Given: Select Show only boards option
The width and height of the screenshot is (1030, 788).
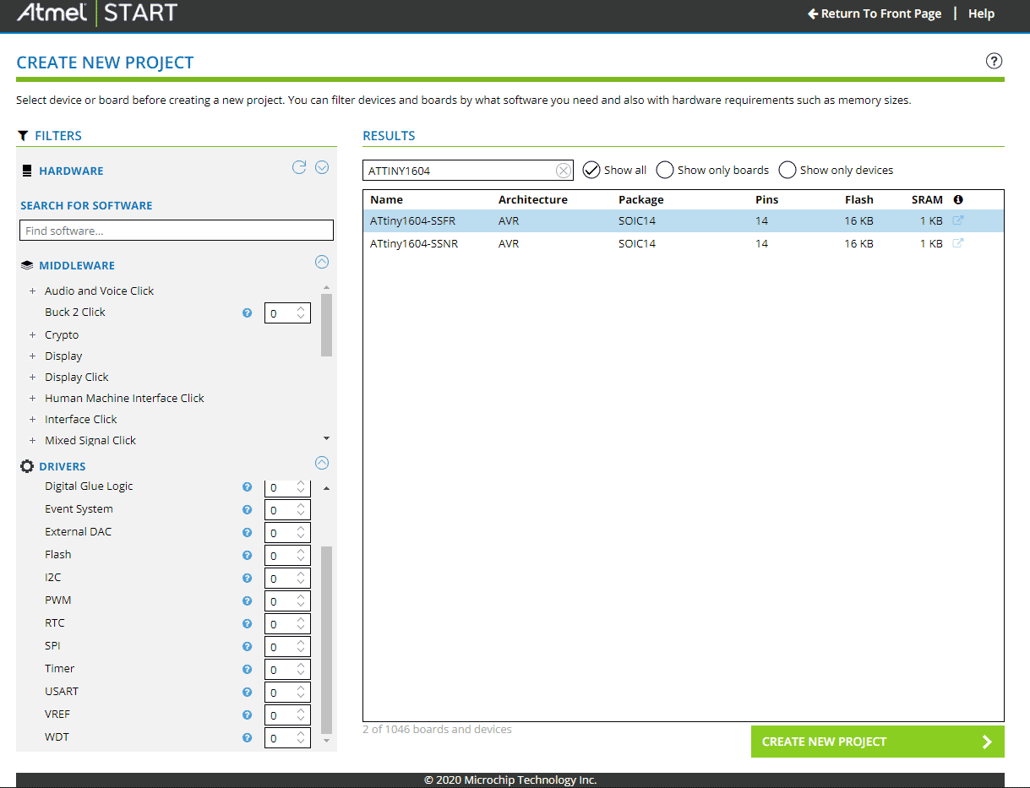Looking at the screenshot, I should (x=665, y=170).
